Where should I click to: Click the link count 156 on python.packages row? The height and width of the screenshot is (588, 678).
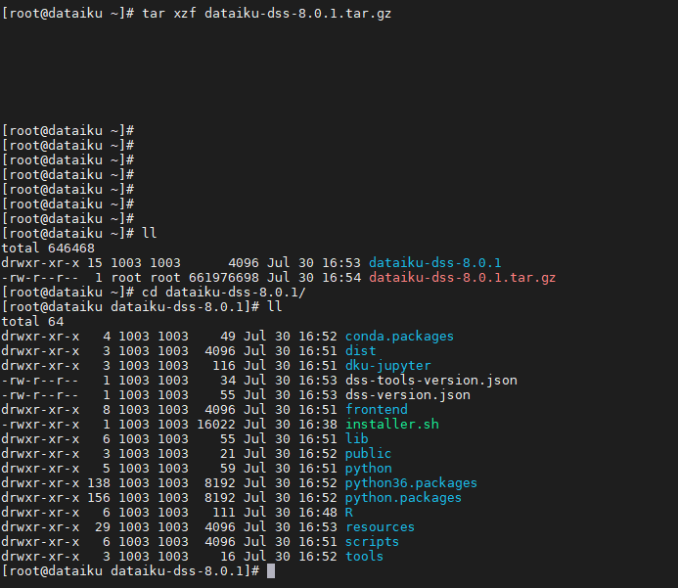[x=99, y=498]
